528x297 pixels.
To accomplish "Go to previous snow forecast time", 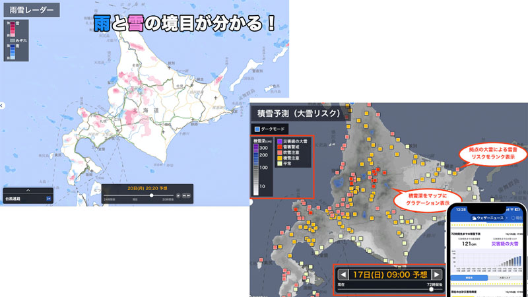I will click(343, 274).
